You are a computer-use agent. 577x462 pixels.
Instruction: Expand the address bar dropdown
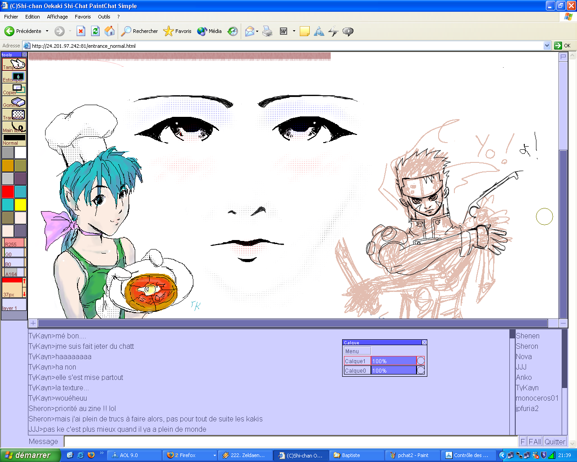coord(547,46)
